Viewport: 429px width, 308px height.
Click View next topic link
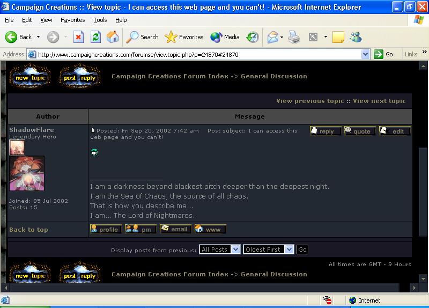[x=379, y=101]
